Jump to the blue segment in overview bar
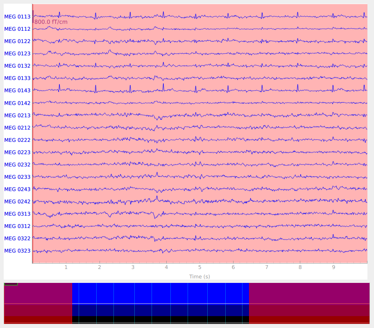This screenshot has width=374, height=328. pyautogui.click(x=160, y=293)
